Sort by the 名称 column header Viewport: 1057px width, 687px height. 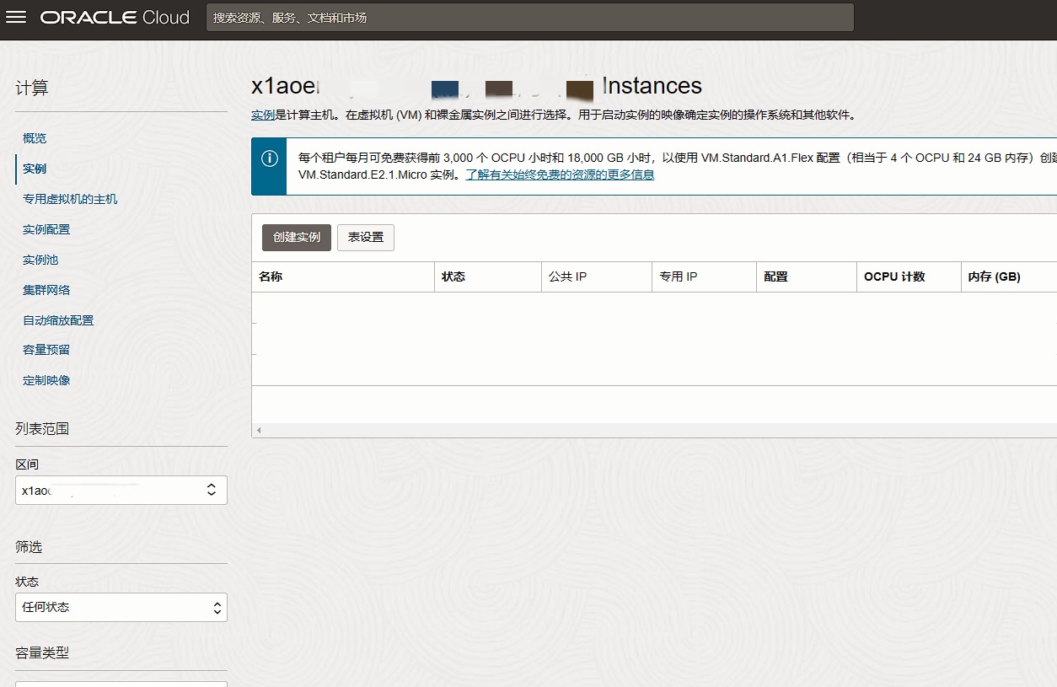(343, 276)
